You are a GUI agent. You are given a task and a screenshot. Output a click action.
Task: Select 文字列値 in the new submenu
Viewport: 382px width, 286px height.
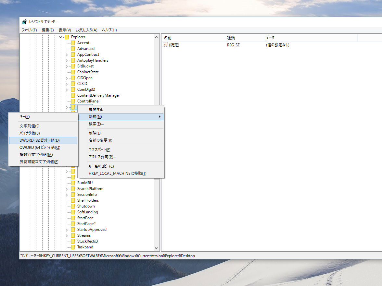click(29, 126)
